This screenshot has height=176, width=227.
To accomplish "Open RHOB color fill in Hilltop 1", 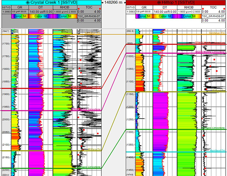I will [187, 16].
